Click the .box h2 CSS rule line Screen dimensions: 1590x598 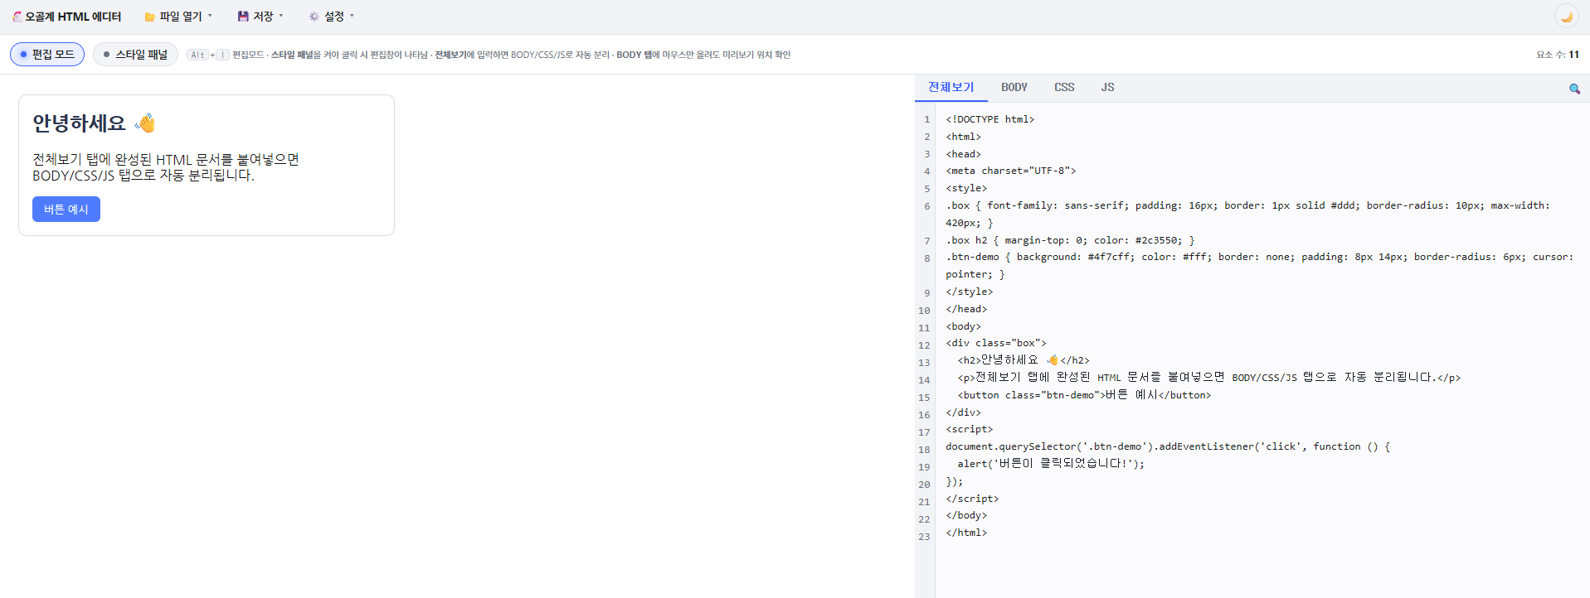(1070, 240)
